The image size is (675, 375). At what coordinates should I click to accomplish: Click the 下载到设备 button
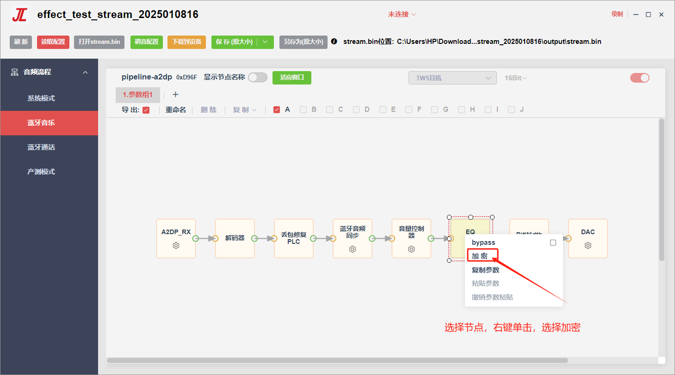187,42
